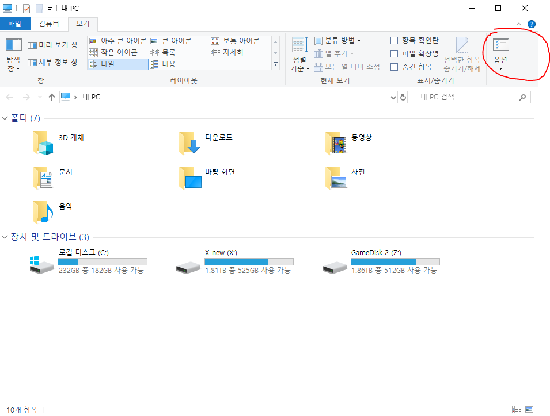Click the Z: drive usage bar
This screenshot has width=550, height=416.
click(395, 261)
